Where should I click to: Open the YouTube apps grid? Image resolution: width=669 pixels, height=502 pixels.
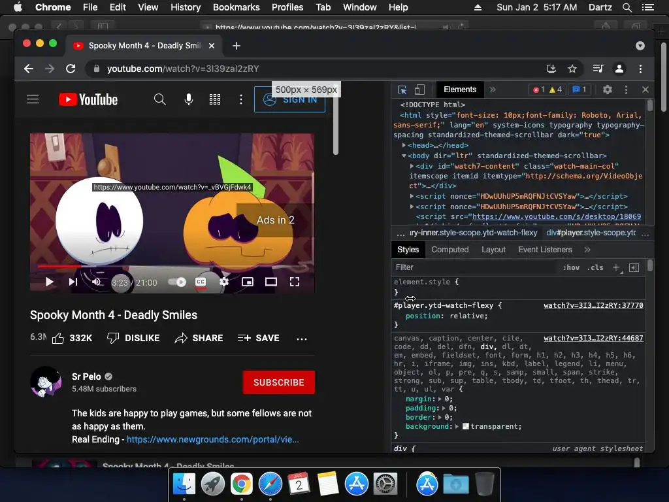tap(214, 99)
